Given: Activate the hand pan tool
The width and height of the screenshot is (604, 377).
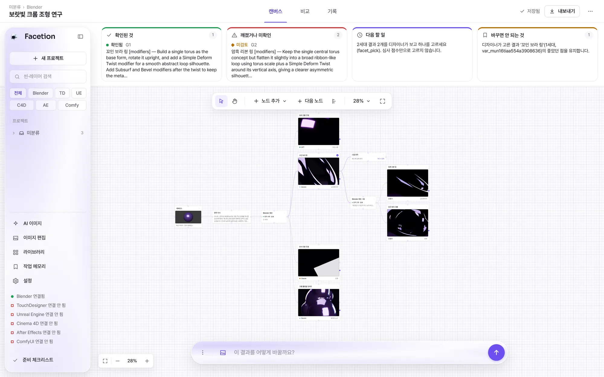Looking at the screenshot, I should click(235, 101).
